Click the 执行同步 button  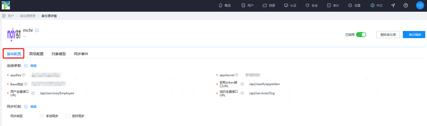[414, 35]
